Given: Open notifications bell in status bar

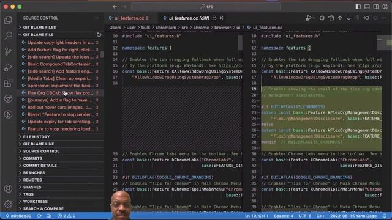Looking at the screenshot, I should tap(385, 216).
